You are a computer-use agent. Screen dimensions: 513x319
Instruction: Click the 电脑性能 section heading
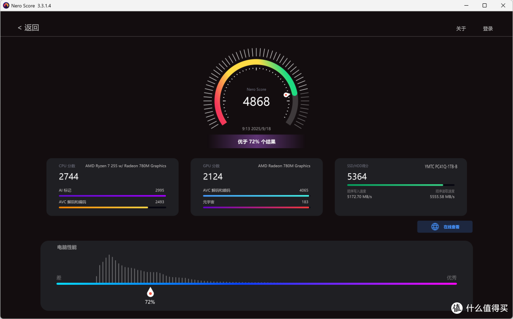tap(67, 247)
